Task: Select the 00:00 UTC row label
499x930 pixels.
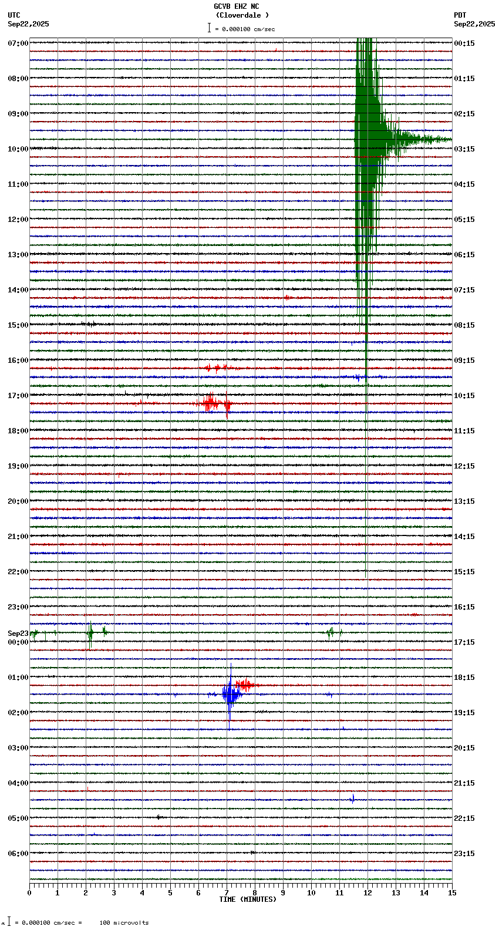Action: pyautogui.click(x=18, y=642)
